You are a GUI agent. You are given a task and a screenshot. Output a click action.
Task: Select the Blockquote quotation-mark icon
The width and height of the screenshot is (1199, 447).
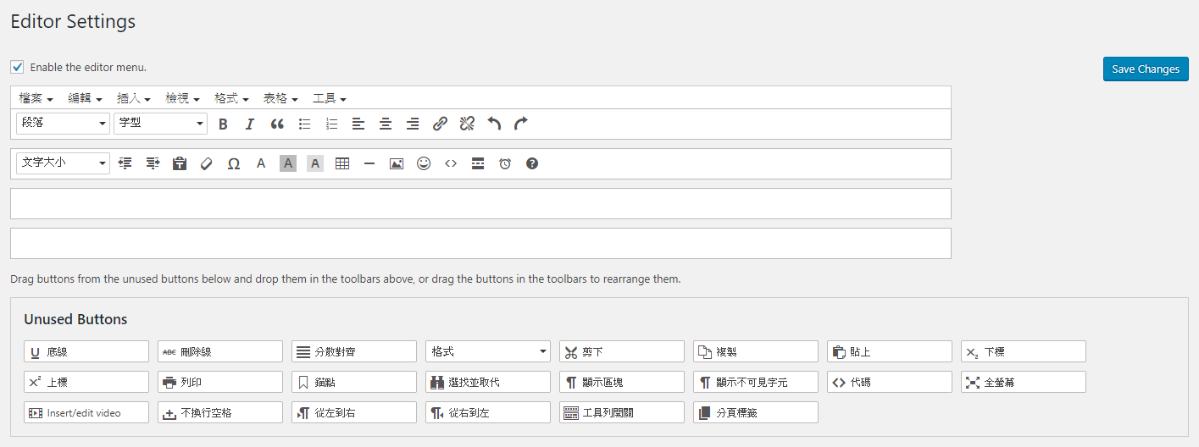coord(277,124)
